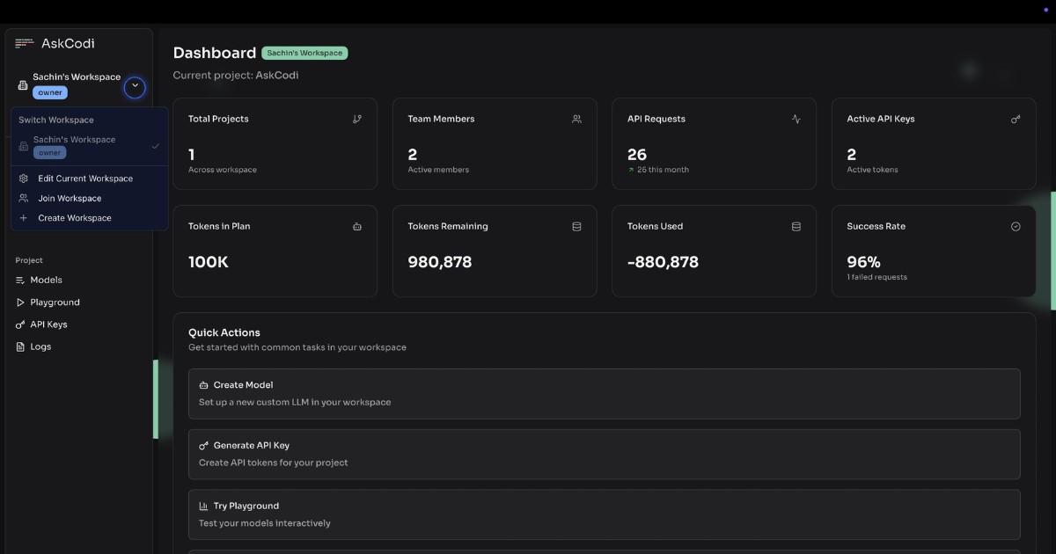Click the document icon beside Logs

coord(21,346)
